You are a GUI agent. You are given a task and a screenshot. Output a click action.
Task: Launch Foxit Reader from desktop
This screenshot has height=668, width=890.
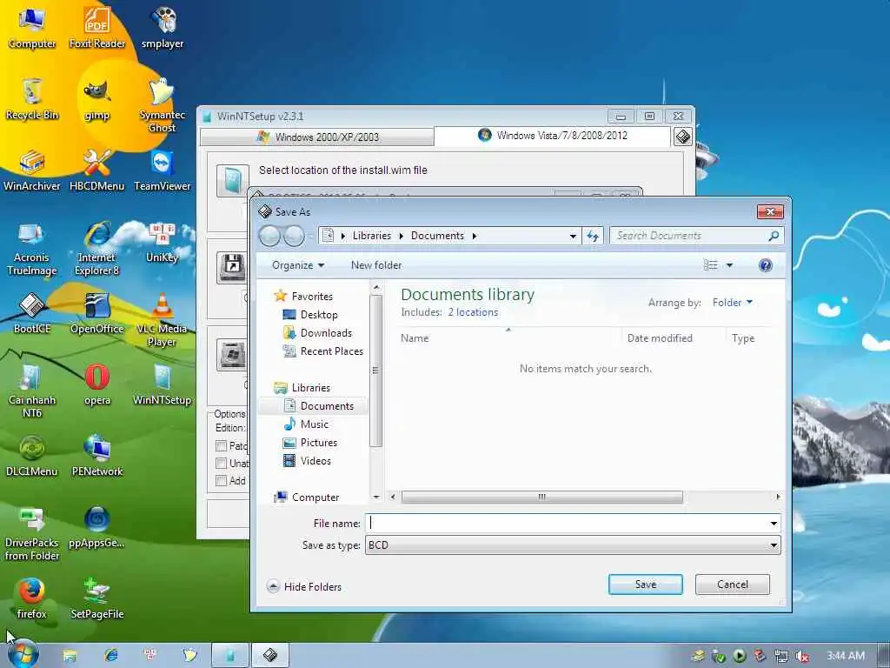pyautogui.click(x=97, y=27)
